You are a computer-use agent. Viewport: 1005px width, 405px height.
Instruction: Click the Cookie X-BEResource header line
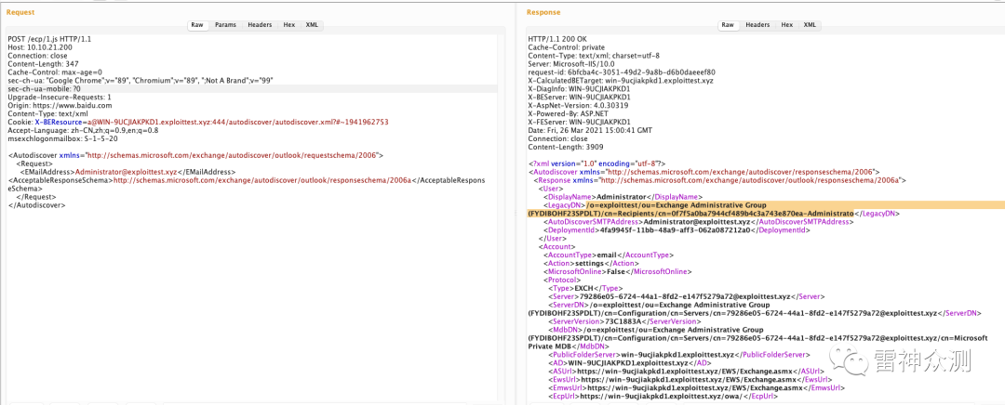pos(198,122)
